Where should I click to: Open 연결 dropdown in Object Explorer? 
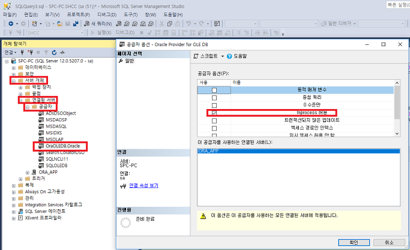[x=10, y=53]
